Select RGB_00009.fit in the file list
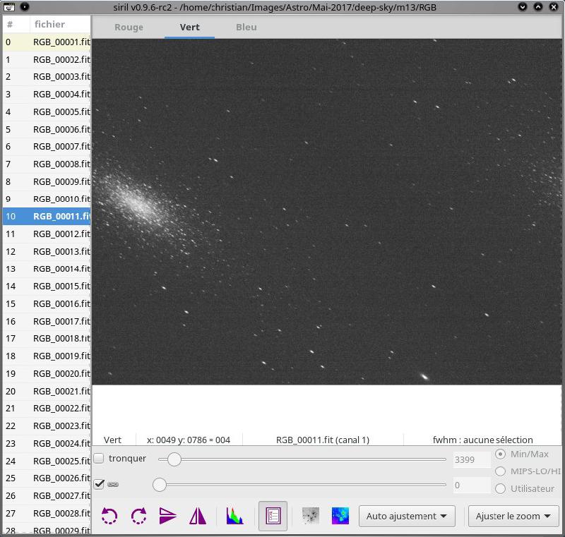 click(47, 182)
